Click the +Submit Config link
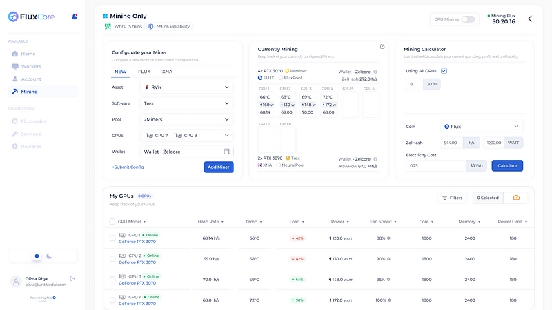The height and width of the screenshot is (310, 552). (x=128, y=167)
